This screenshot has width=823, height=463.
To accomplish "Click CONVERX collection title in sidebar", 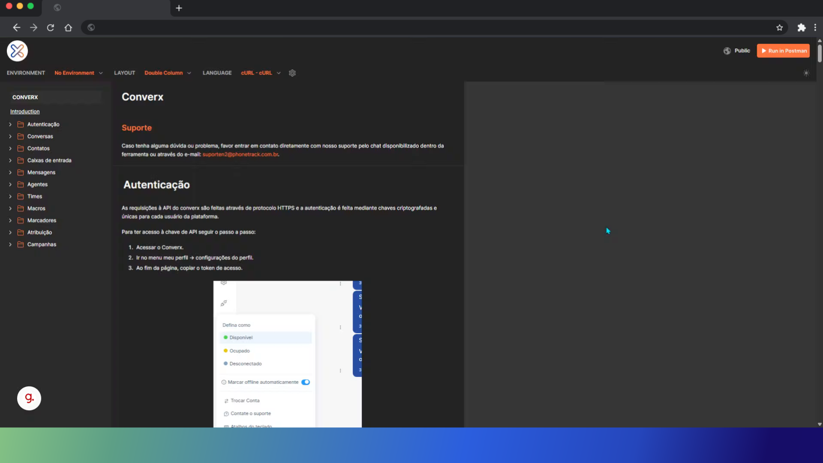I will [x=25, y=97].
